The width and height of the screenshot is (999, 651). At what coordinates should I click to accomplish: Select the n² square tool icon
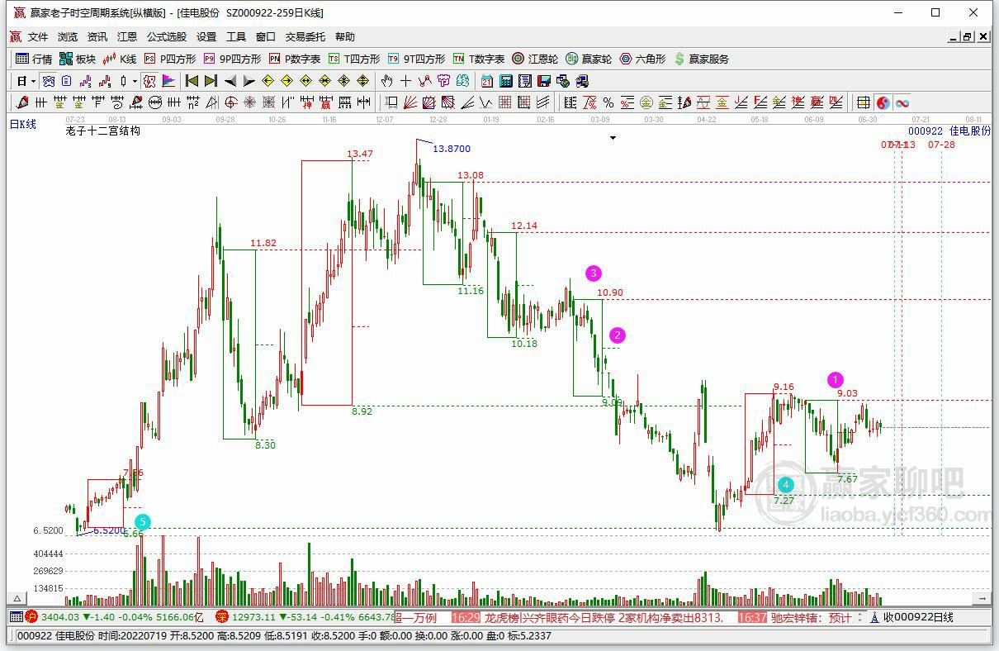(192, 102)
